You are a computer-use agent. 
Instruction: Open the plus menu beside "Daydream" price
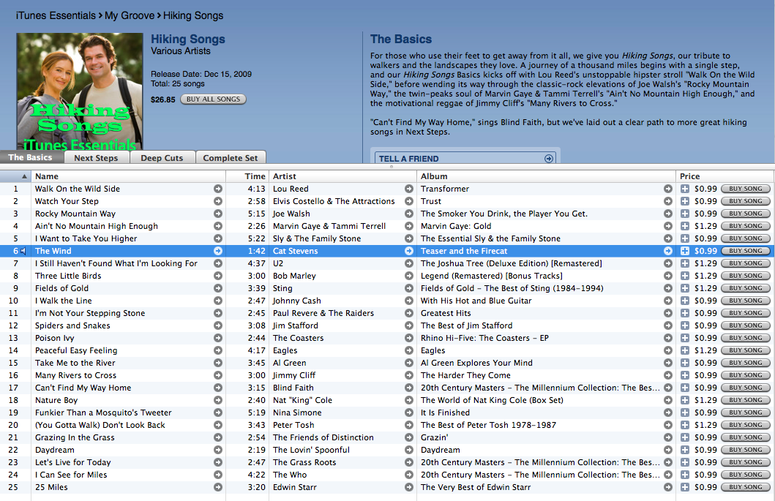pos(685,450)
